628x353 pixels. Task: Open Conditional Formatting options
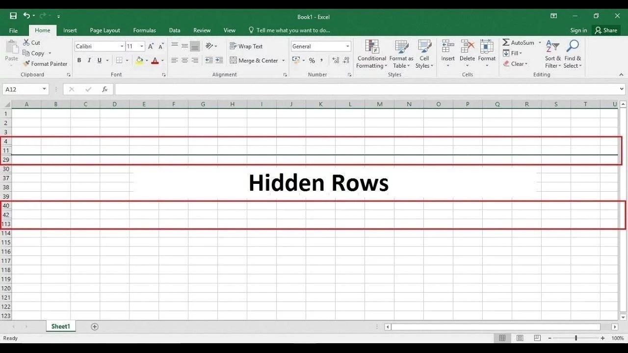371,55
